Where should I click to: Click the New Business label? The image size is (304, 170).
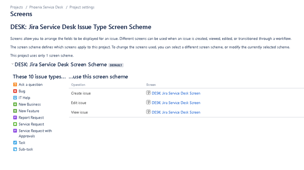[30, 104]
